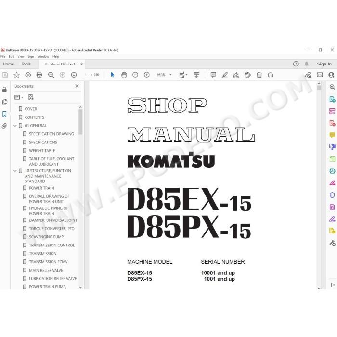Zoom in with the plus button
Viewport: 337px width, 337px height.
point(146,75)
